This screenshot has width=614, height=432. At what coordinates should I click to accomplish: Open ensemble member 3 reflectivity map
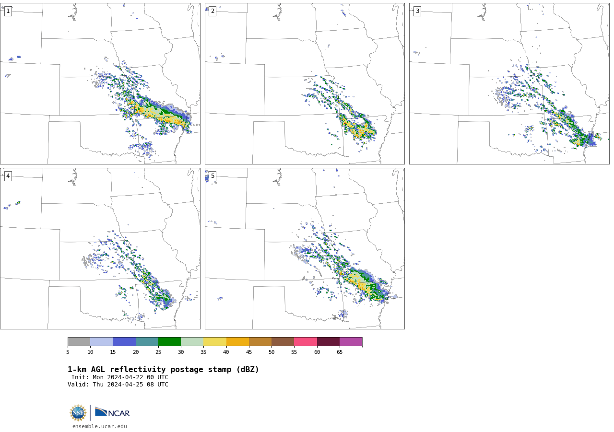click(509, 84)
